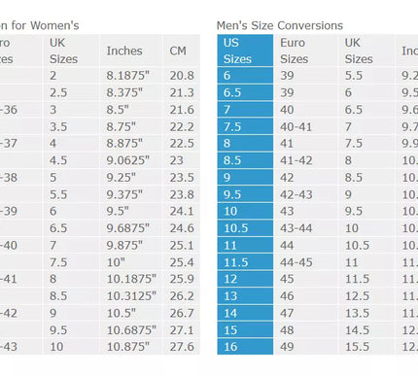Click the Men's Size Conversions heading
The image size is (418, 376).
[x=280, y=25]
